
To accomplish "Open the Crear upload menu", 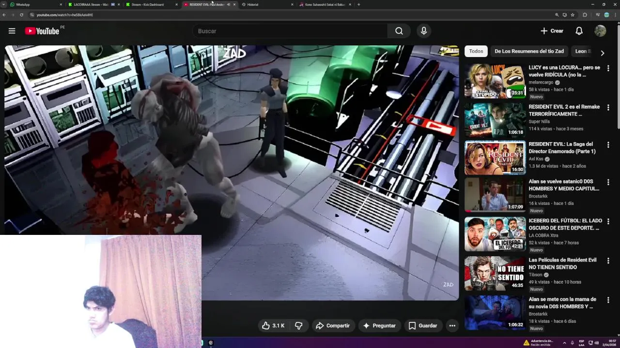I will click(552, 31).
